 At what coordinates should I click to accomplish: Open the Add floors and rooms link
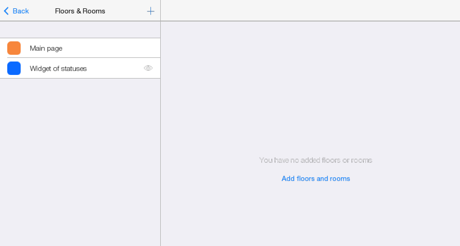tap(316, 179)
